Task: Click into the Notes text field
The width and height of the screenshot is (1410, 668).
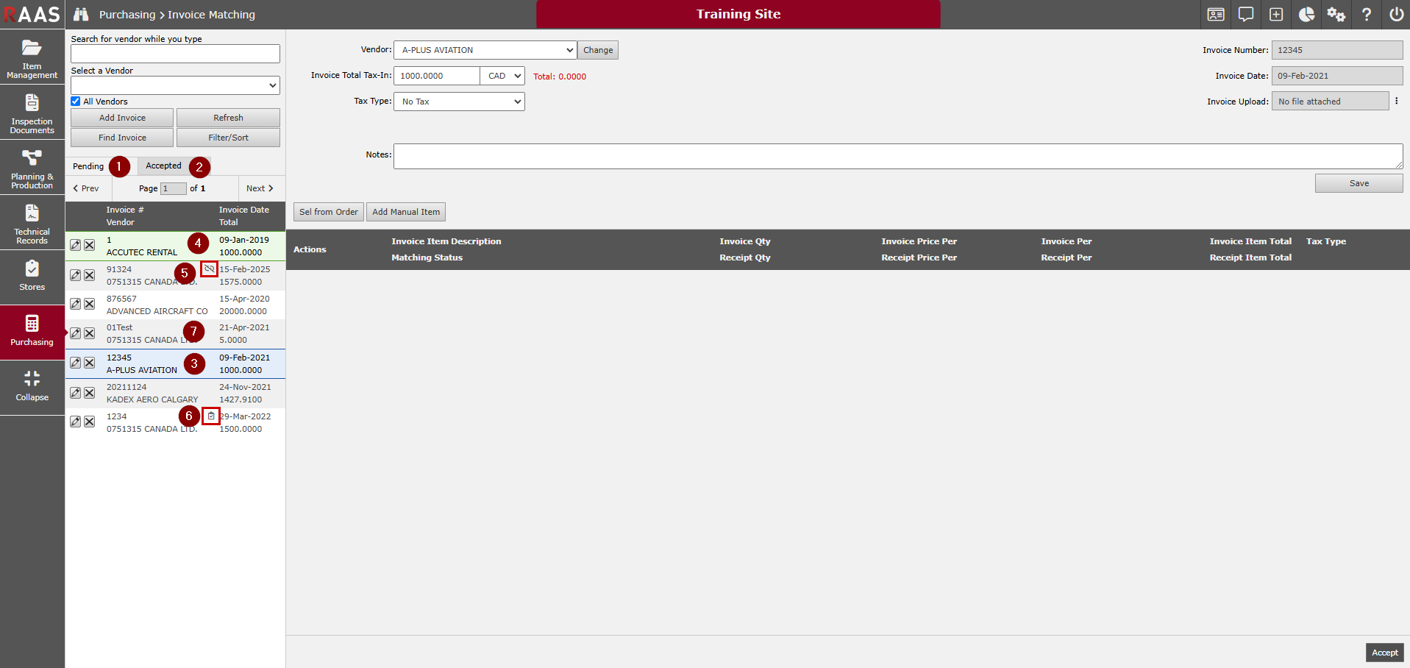Action: pyautogui.click(x=897, y=156)
